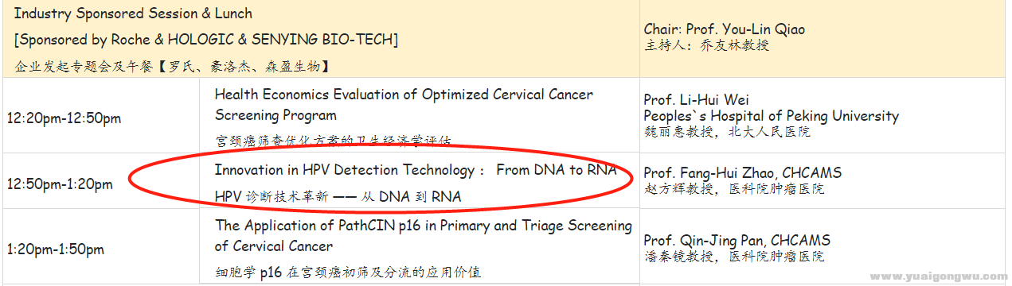Select the sponsor line mentioning Roche & HOLOGIC
The image size is (1012, 286).
pyautogui.click(x=205, y=39)
